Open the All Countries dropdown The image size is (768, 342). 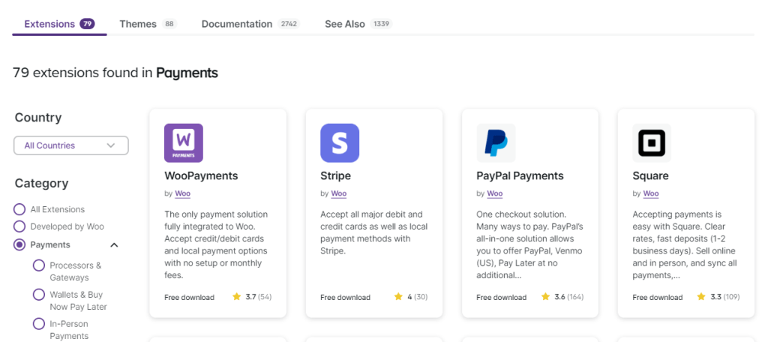(x=71, y=145)
